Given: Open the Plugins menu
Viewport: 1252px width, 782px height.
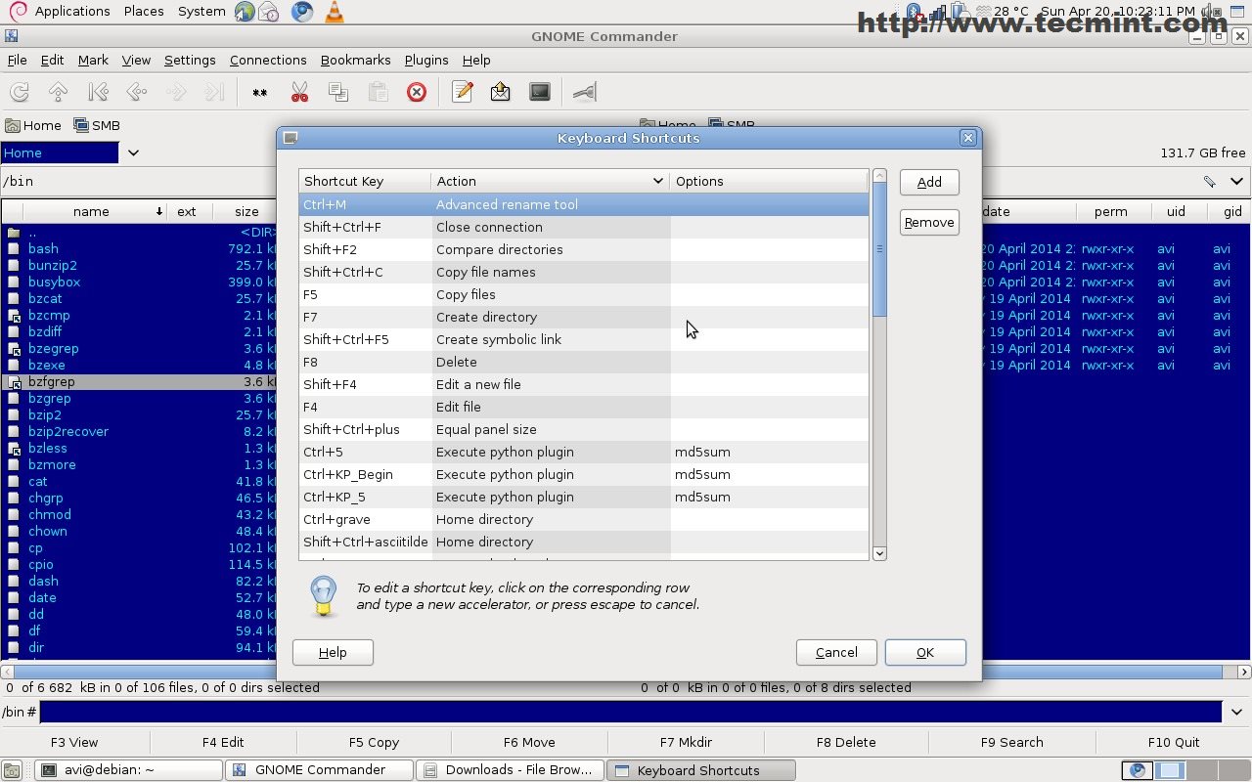Looking at the screenshot, I should tap(425, 60).
